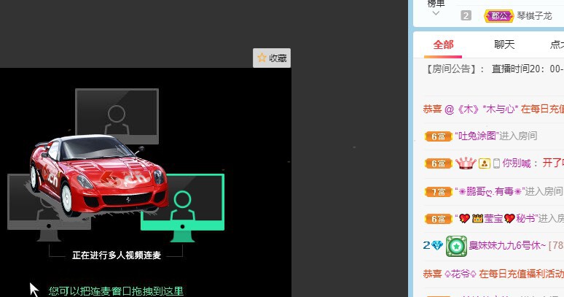The height and width of the screenshot is (297, 564).
Task: Click the number 2 rank icon
Action: point(466,15)
